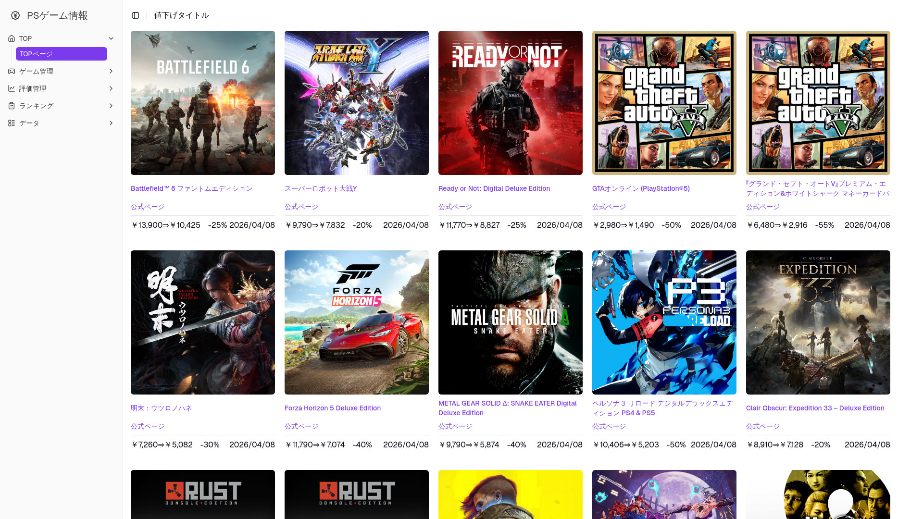Expand the 評価管理 chevron

pyautogui.click(x=111, y=88)
